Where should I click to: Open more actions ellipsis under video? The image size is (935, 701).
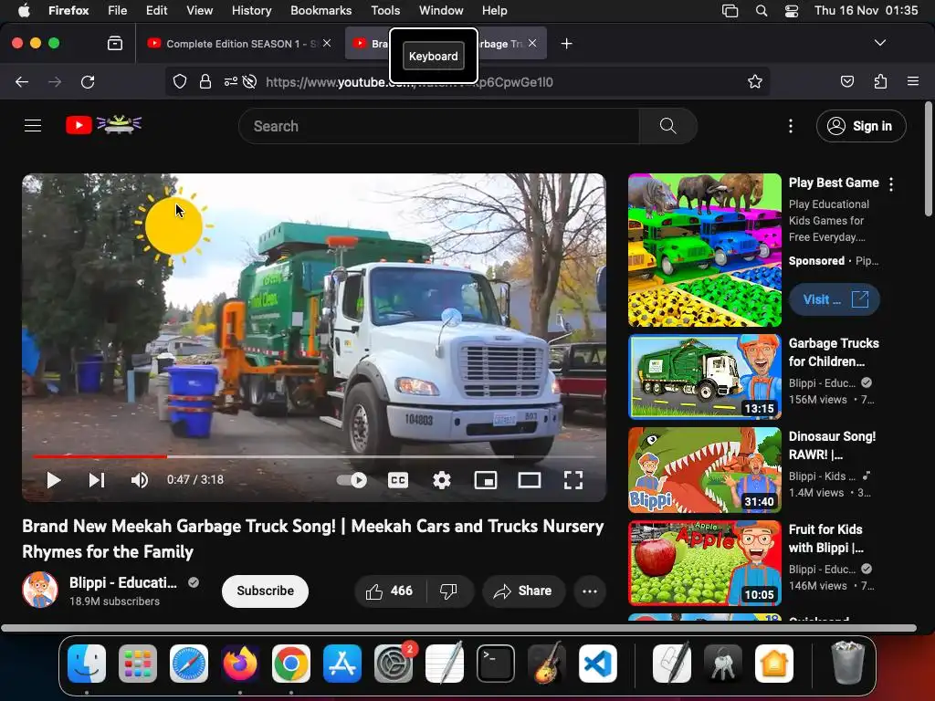pyautogui.click(x=590, y=591)
